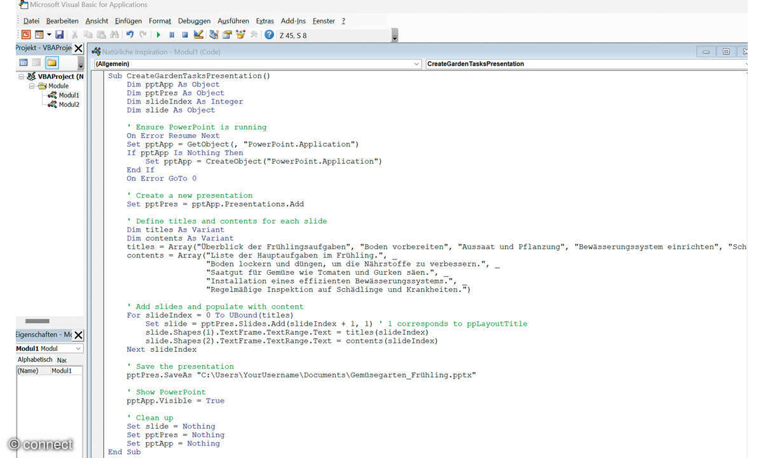This screenshot has width=763, height=458.
Task: Undo the last action with the blue arrow
Action: pyautogui.click(x=130, y=35)
